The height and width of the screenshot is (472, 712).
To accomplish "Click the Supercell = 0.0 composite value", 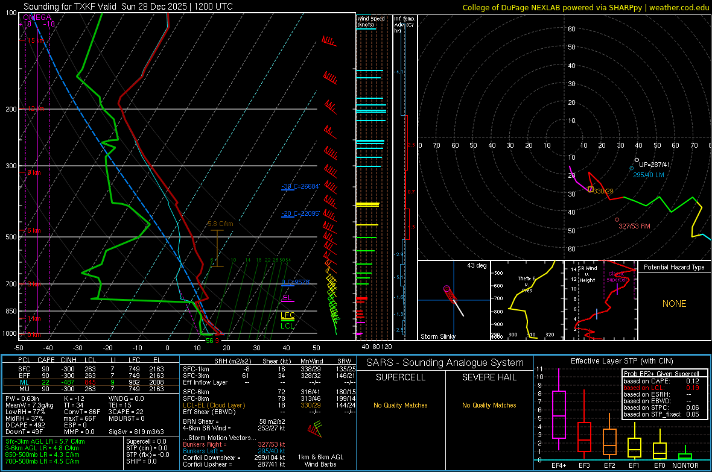I will 146,441.
